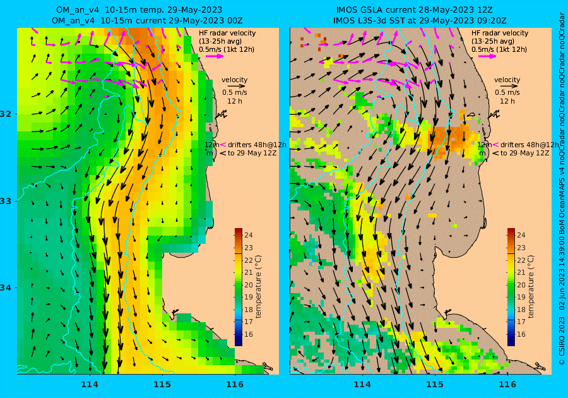
Task: Select the title 'IMOS L3S-3d SST at 29-May-2023 09:20Z'
Action: coord(420,21)
